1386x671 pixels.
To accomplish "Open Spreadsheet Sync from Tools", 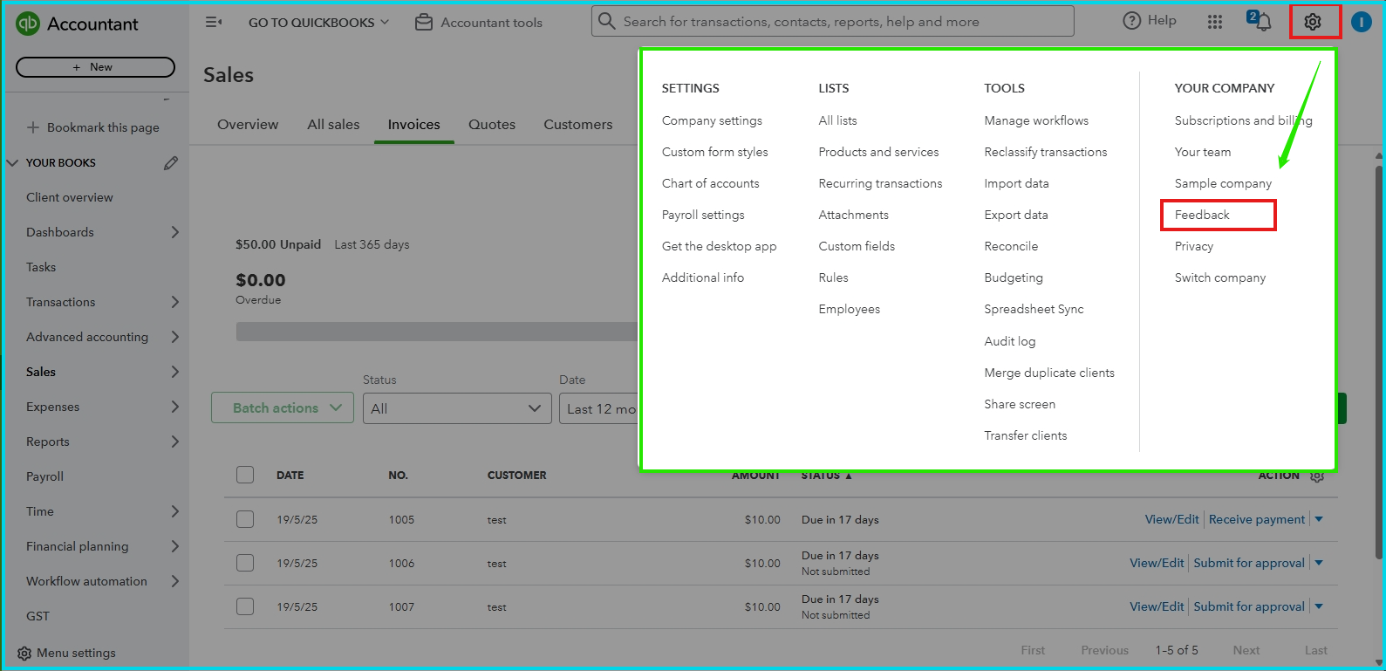I will point(1034,309).
